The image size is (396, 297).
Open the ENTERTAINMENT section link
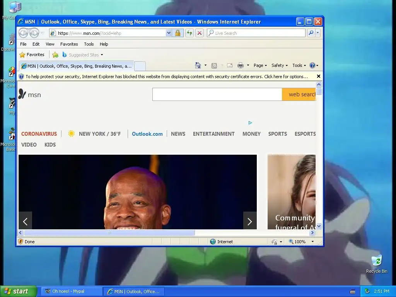(x=213, y=134)
